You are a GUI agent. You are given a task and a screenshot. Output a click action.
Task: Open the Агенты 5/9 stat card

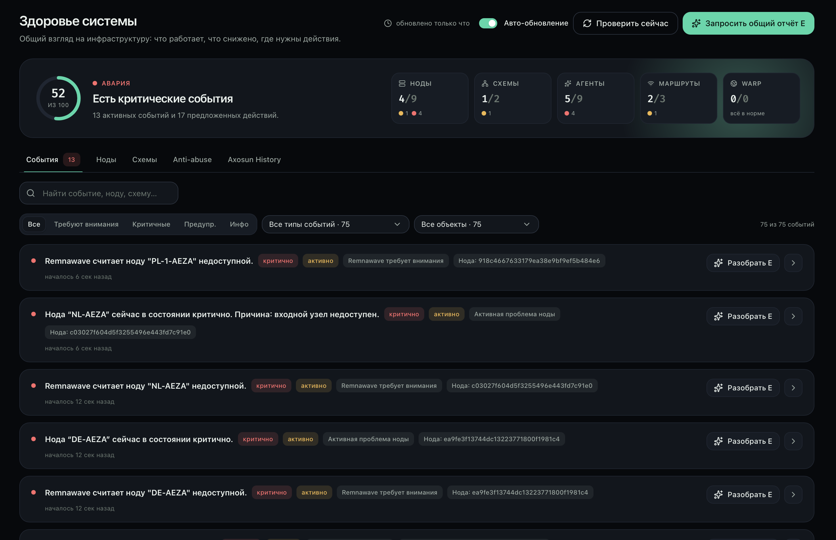595,98
